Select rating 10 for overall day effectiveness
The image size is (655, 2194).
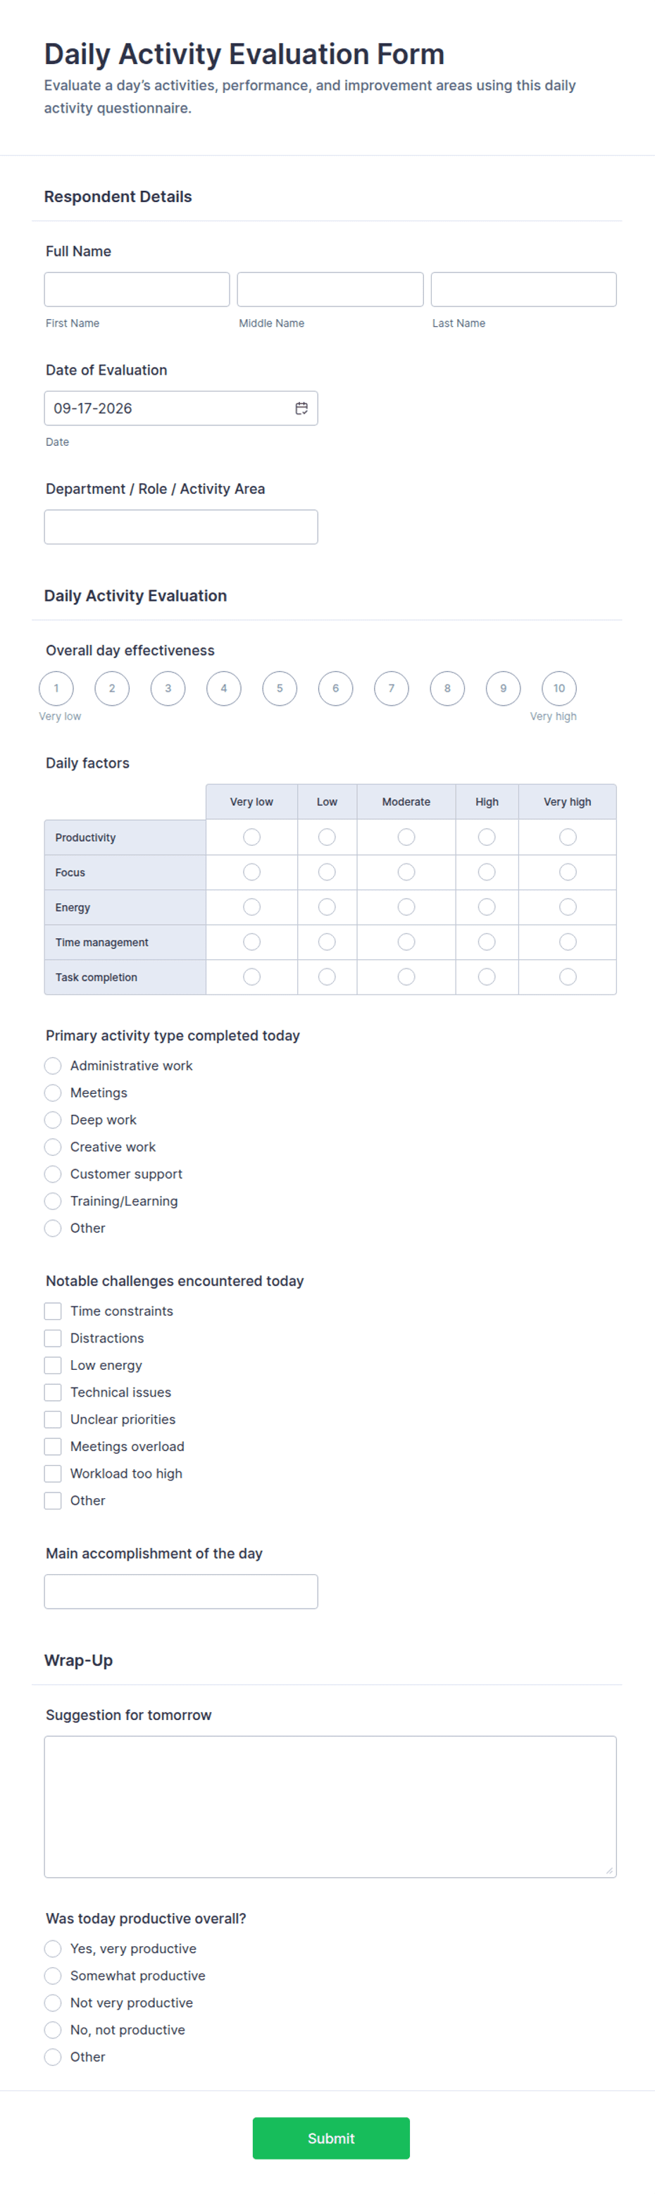(x=560, y=688)
